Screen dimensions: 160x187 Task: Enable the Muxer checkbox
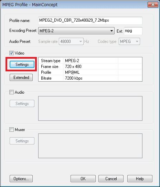tap(11, 129)
